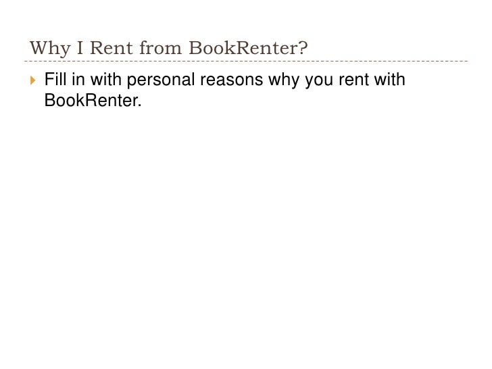Click the first 'with' after 'Fill in'
The width and height of the screenshot is (492, 369).
(x=105, y=79)
